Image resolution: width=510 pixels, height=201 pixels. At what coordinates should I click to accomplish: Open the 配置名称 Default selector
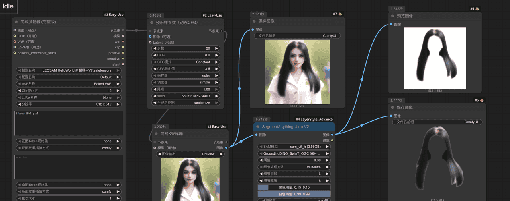[x=69, y=77]
